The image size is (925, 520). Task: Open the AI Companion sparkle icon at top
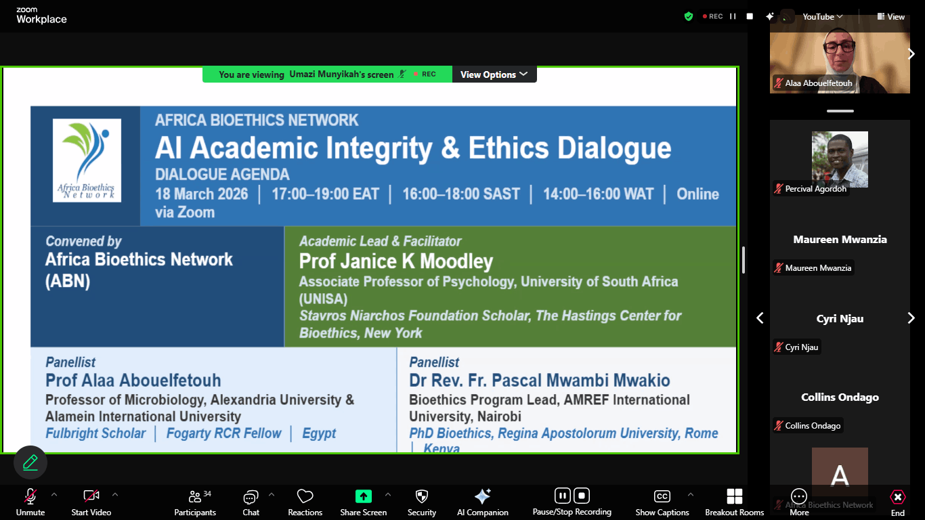(769, 16)
